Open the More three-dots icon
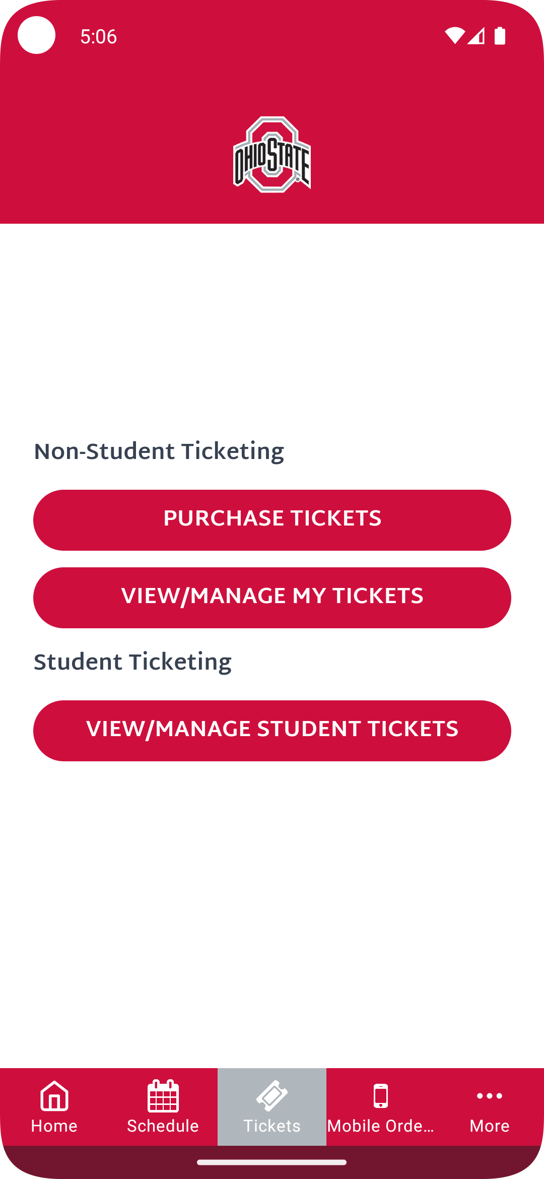The height and width of the screenshot is (1179, 544). click(490, 1095)
